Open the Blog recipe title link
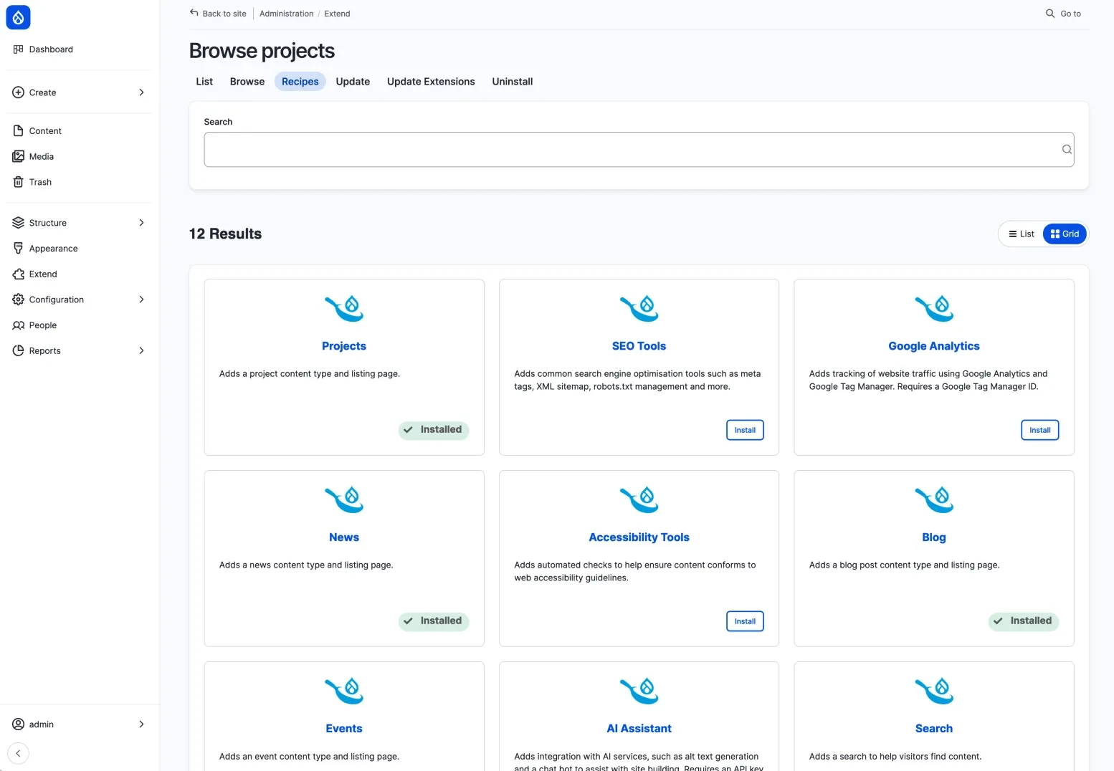Image resolution: width=1114 pixels, height=771 pixels. (934, 537)
